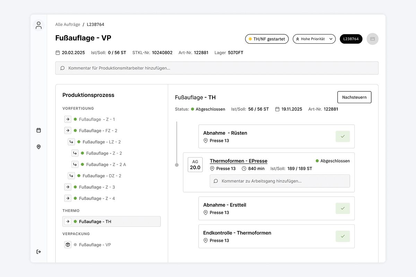Screen dimensions: 416x277
Task: Click the Abgeschlossen status in Thermoformen card
Action: (x=333, y=161)
